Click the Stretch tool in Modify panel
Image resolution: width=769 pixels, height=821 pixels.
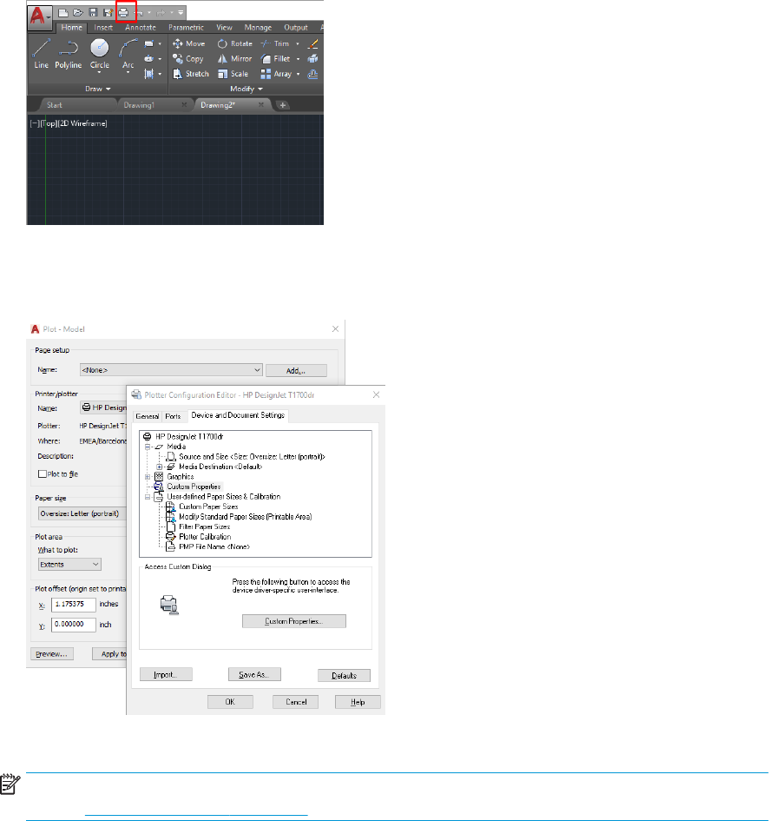point(191,74)
